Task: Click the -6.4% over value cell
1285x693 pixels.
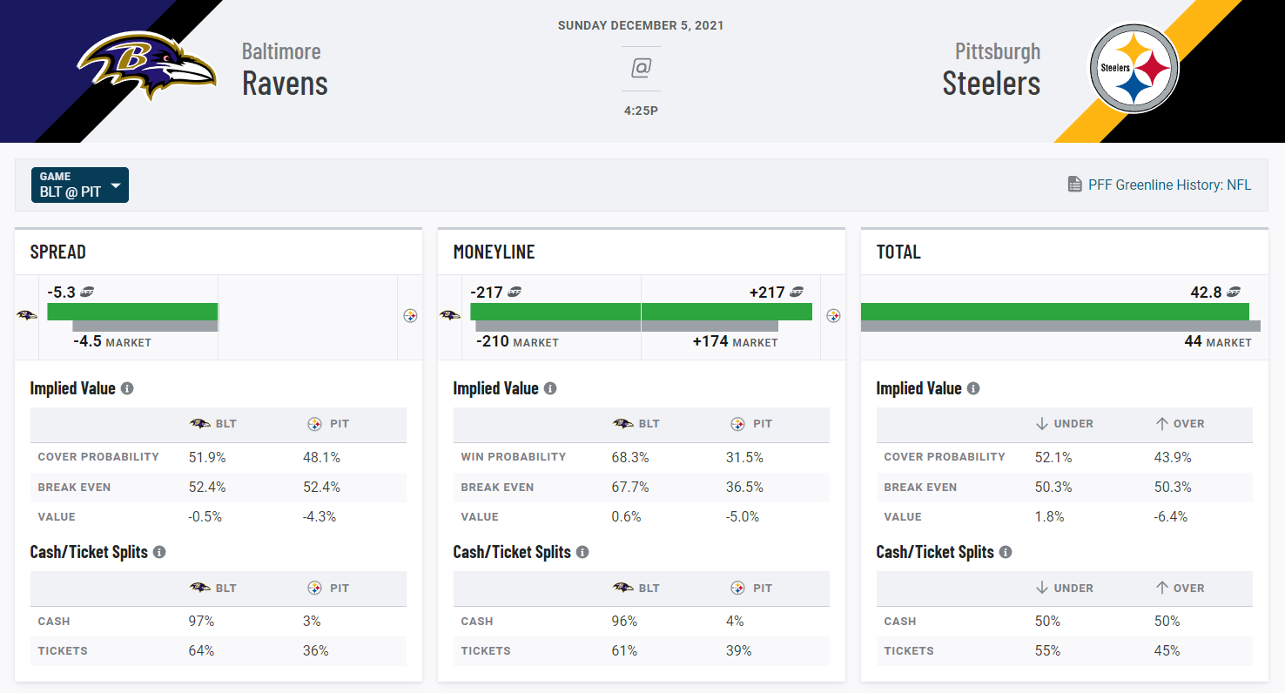Action: click(x=1171, y=516)
